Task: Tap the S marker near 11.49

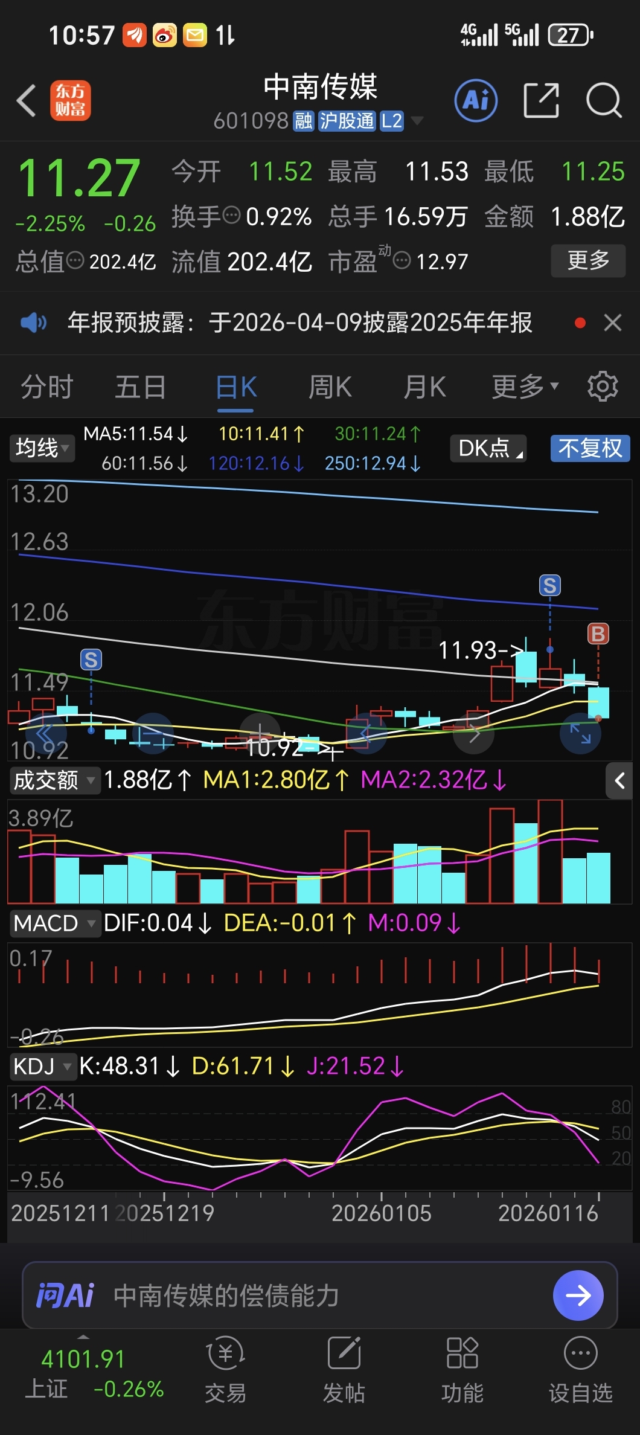Action: click(x=91, y=660)
